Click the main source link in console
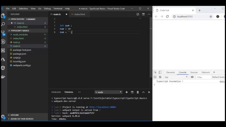Image resolution: width=226 pixels, height=127 pixels. [222, 81]
